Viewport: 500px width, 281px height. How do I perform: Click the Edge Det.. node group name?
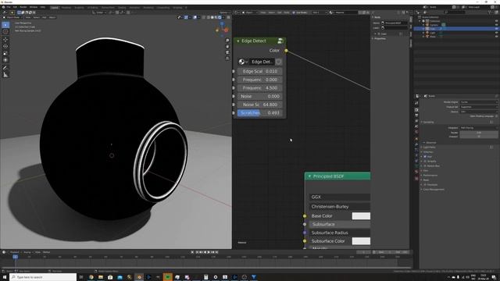[x=262, y=62]
